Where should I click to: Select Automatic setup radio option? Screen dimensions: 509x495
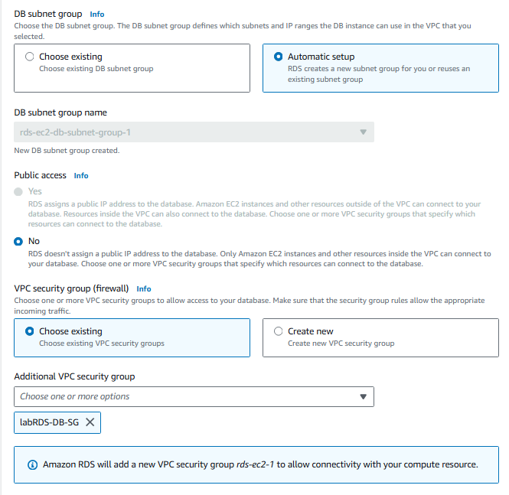click(x=279, y=57)
